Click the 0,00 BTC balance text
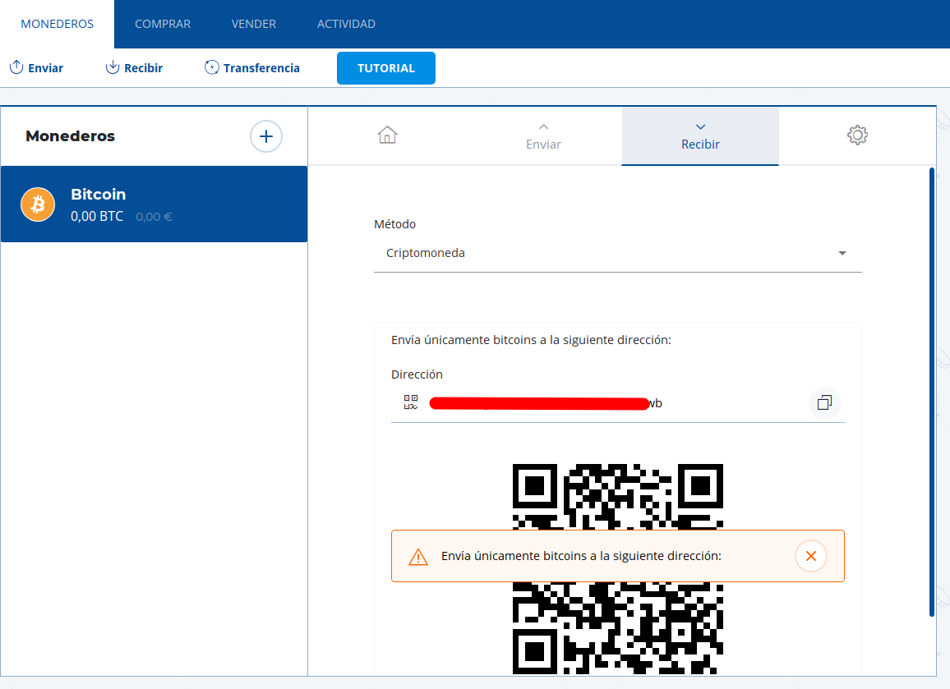Viewport: 950px width, 689px height. [x=97, y=216]
